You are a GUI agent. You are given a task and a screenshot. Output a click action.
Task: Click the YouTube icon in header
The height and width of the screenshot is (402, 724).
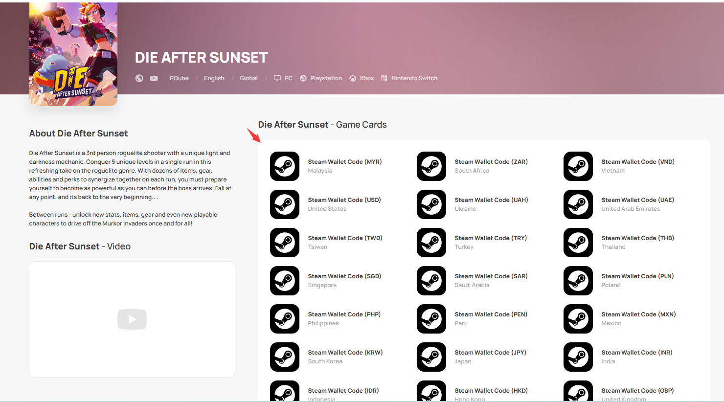154,78
